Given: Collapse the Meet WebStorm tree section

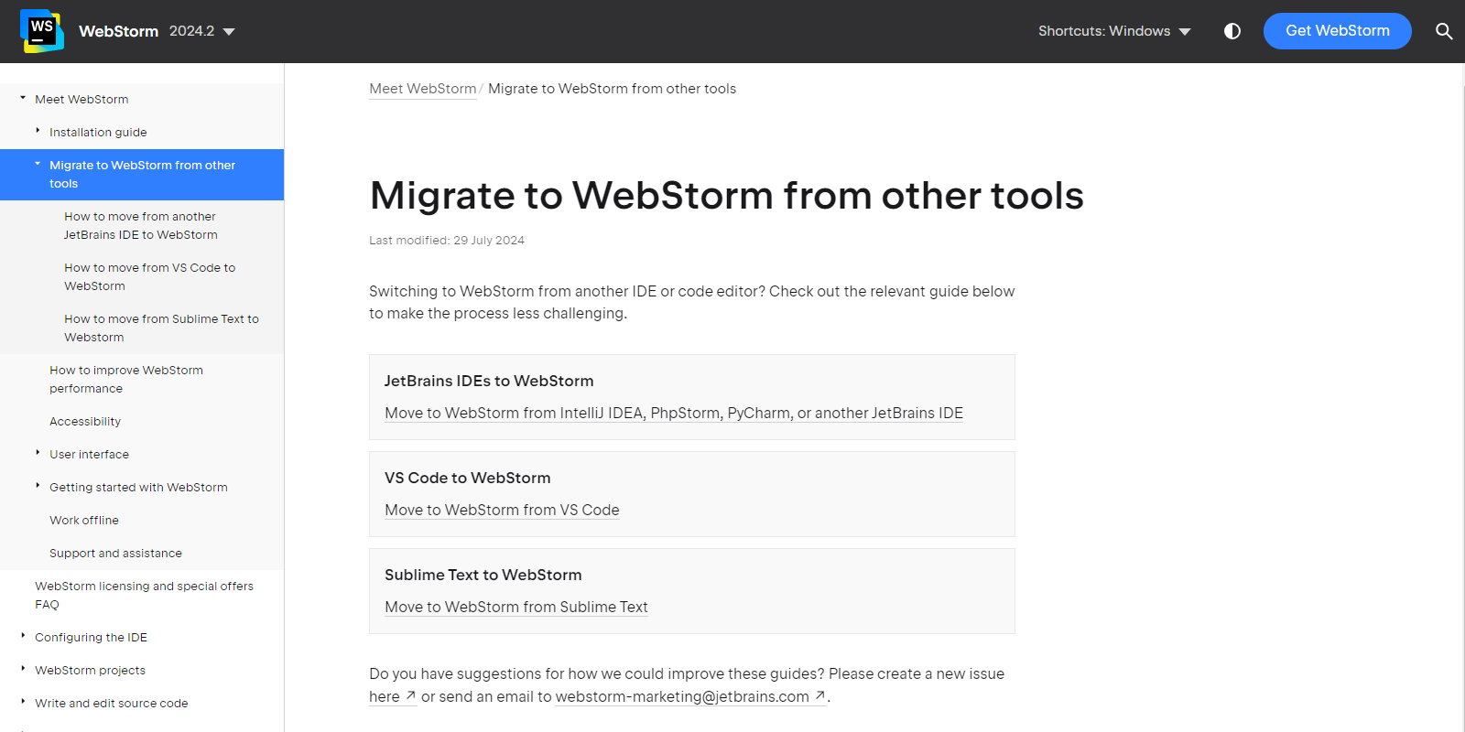Looking at the screenshot, I should (x=23, y=98).
